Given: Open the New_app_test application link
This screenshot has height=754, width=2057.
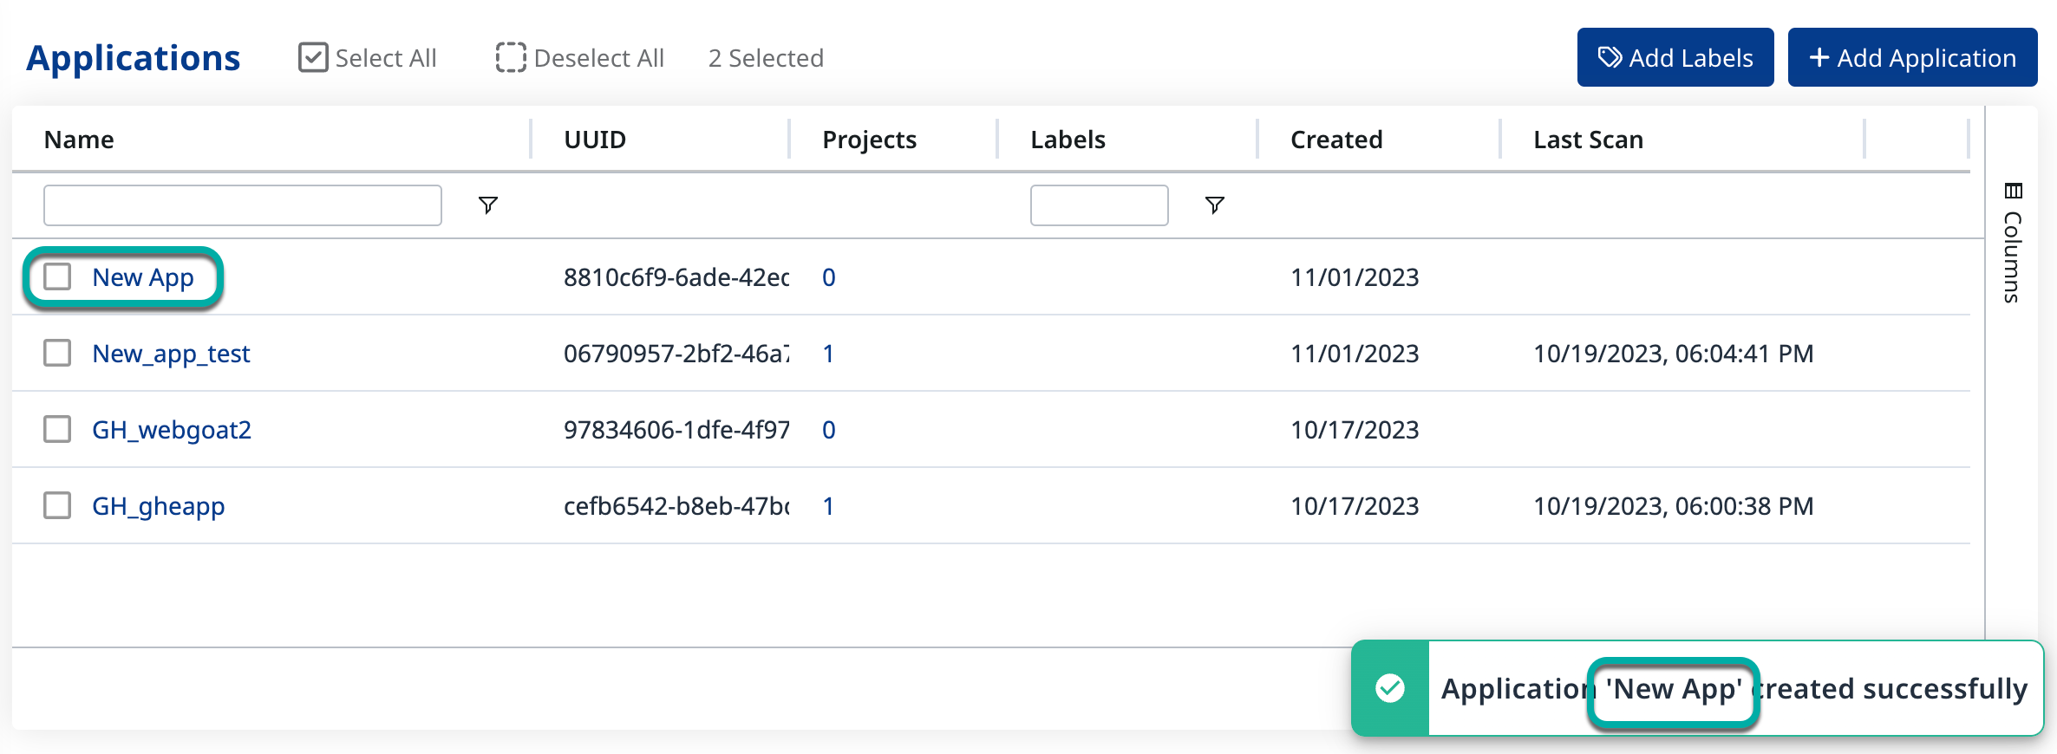Looking at the screenshot, I should click(x=171, y=354).
